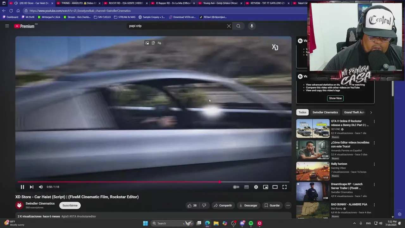Switch to the ROCHY RD - ESA GENTE tab

point(125,3)
